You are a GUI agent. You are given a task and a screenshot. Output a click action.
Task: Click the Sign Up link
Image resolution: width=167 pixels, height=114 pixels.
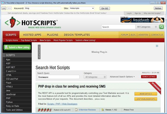[137, 13]
